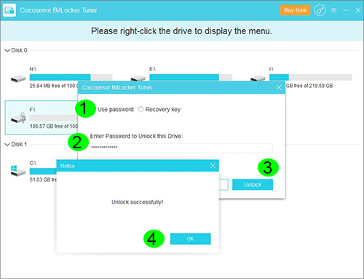
Task: Select the E:\ drive icon
Action: (x=138, y=78)
